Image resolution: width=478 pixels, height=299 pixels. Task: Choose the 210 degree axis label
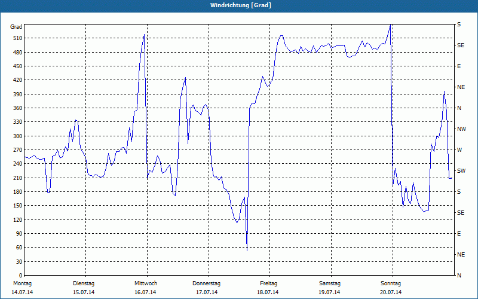[17, 178]
